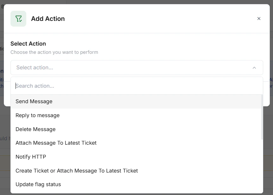Click the green funnel Add Action icon
This screenshot has height=195, width=273.
[18, 19]
